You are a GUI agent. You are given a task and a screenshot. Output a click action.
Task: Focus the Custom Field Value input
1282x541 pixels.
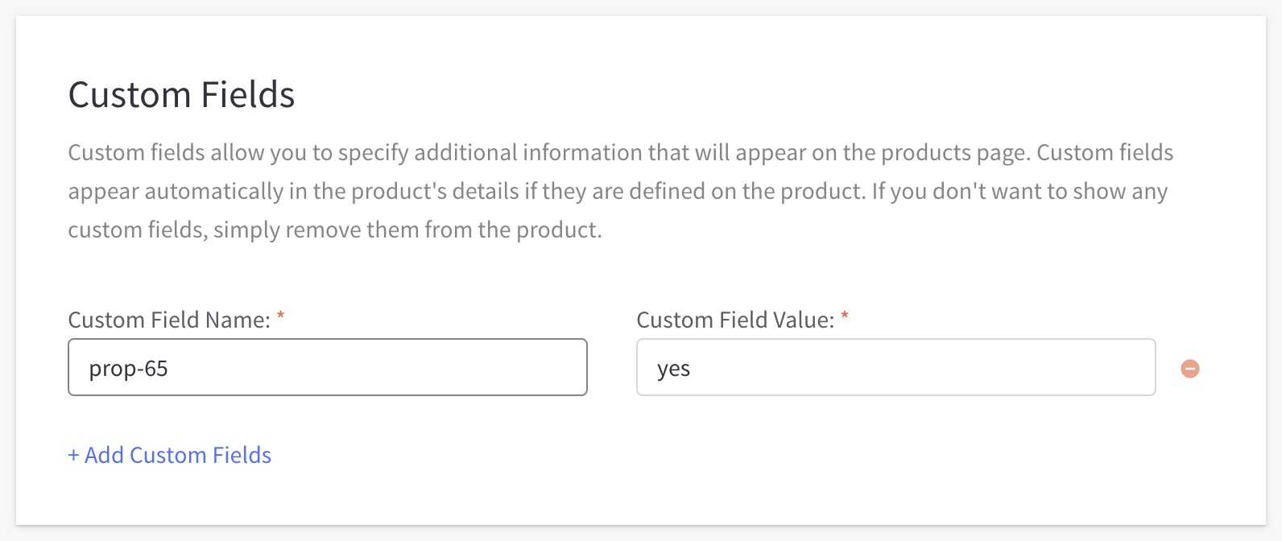tap(895, 367)
